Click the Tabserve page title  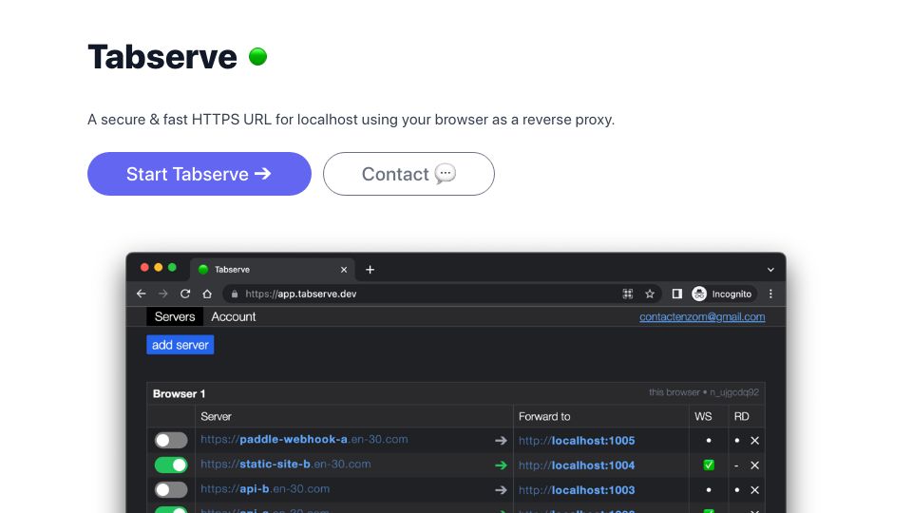[162, 57]
